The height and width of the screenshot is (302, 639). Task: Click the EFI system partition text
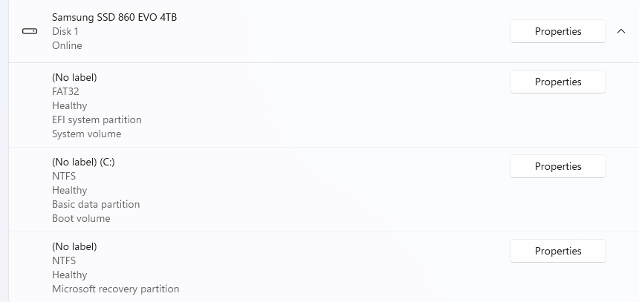click(x=97, y=119)
